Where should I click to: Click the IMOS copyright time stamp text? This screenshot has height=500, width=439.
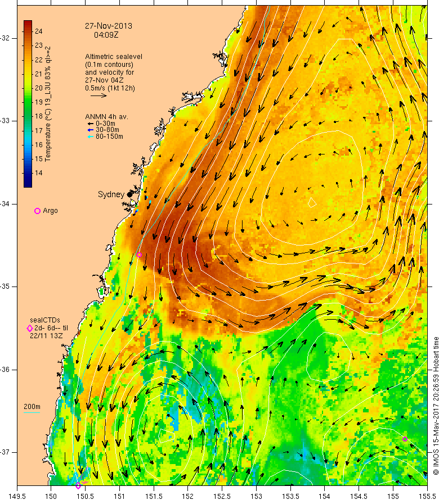click(436, 406)
